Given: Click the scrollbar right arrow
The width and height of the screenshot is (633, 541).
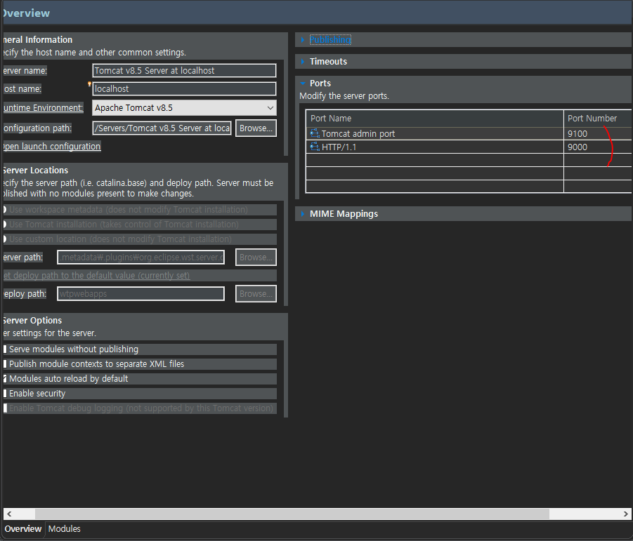Looking at the screenshot, I should 625,514.
